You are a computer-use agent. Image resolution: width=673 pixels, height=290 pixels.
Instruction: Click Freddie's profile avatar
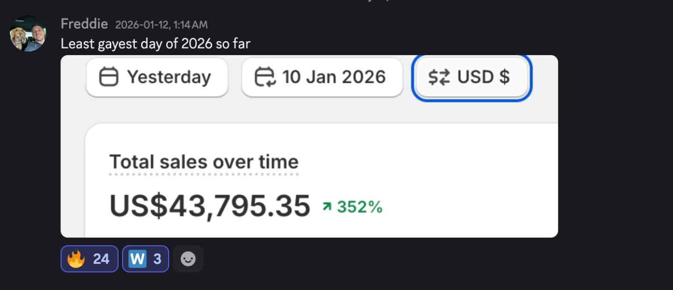click(28, 34)
